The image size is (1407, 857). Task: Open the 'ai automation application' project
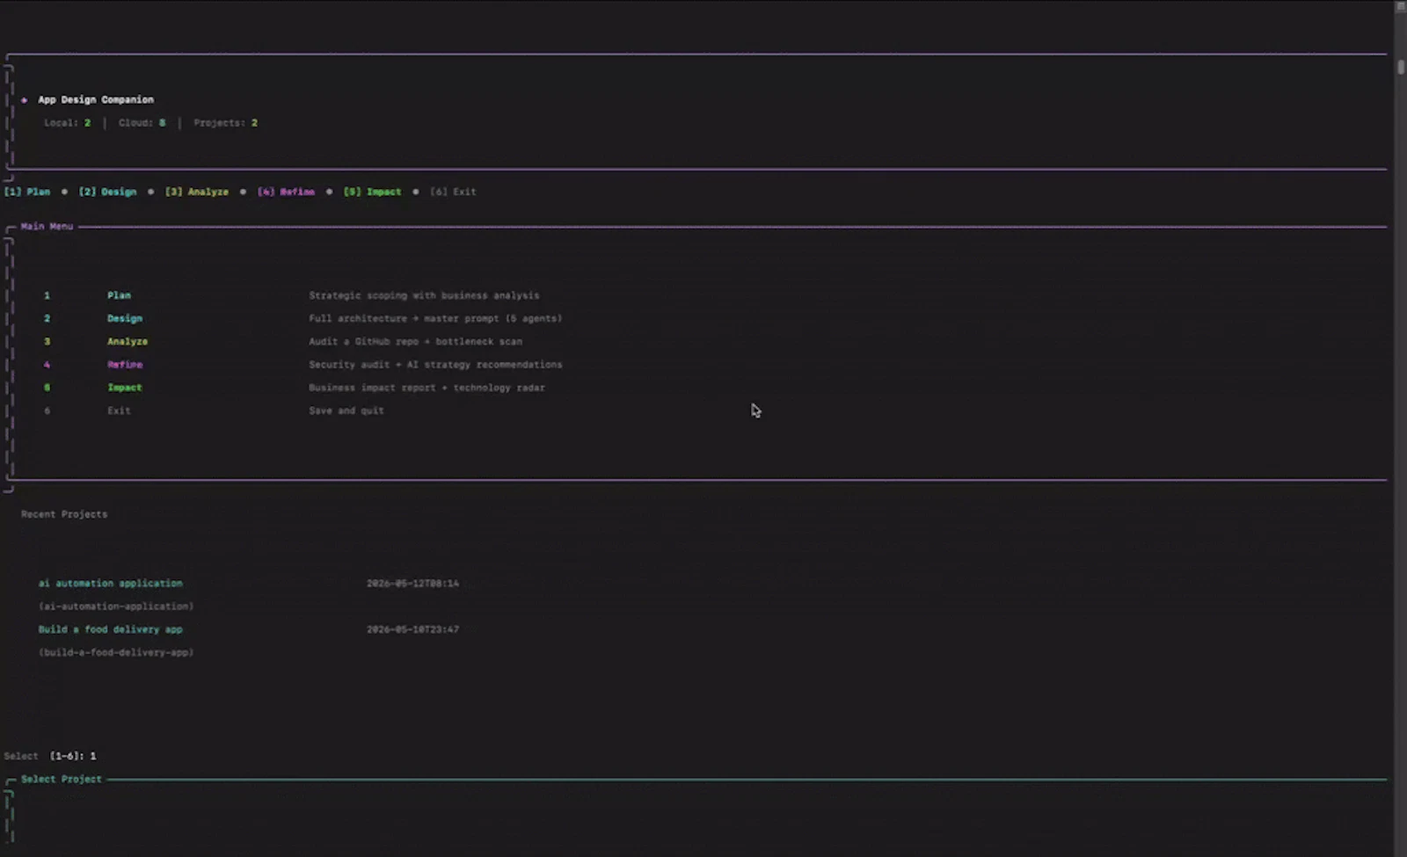111,584
